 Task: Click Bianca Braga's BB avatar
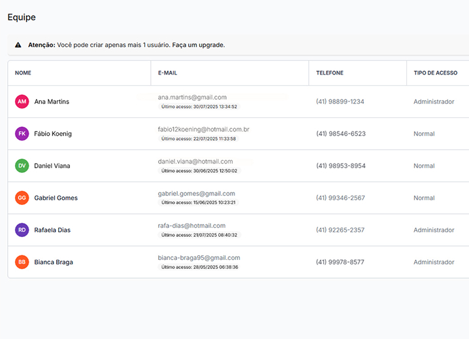point(22,262)
